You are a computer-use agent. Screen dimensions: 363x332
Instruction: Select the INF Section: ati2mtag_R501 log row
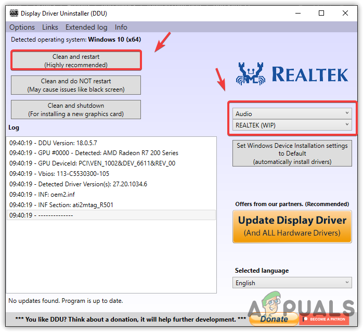(x=111, y=205)
